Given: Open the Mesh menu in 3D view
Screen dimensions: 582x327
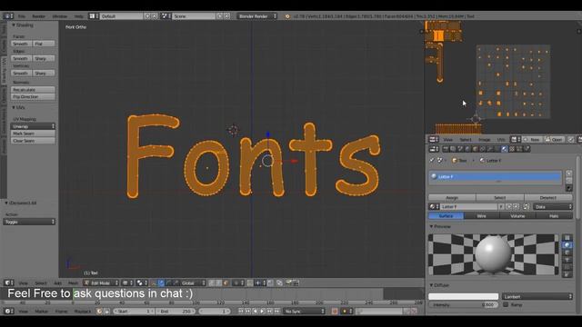Looking at the screenshot, I should pyautogui.click(x=73, y=282).
